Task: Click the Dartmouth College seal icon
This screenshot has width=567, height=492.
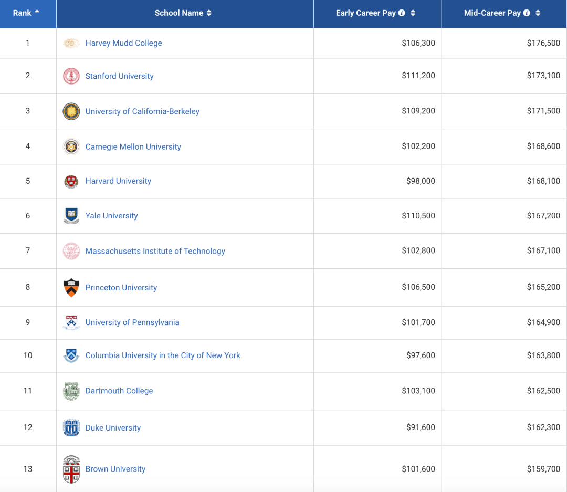Action: pyautogui.click(x=71, y=391)
